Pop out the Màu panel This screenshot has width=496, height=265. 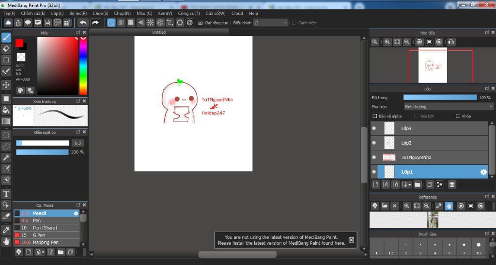pos(78,32)
